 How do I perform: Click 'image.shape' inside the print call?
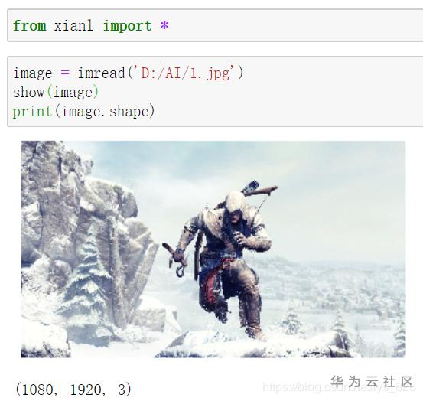(106, 112)
